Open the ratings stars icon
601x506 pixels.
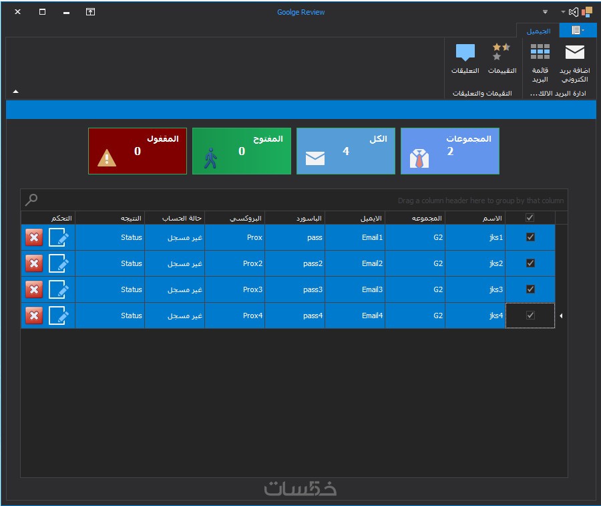(502, 51)
